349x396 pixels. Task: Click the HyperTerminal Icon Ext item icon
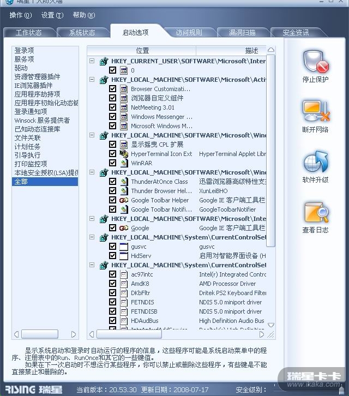coord(124,154)
